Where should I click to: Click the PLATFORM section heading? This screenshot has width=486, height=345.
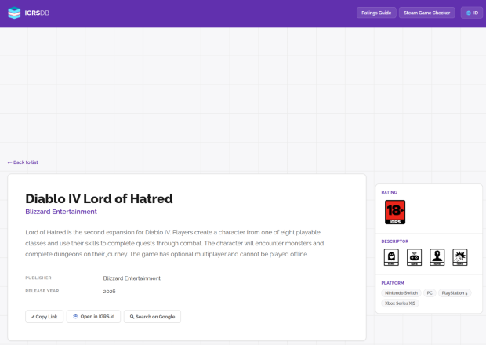(393, 283)
